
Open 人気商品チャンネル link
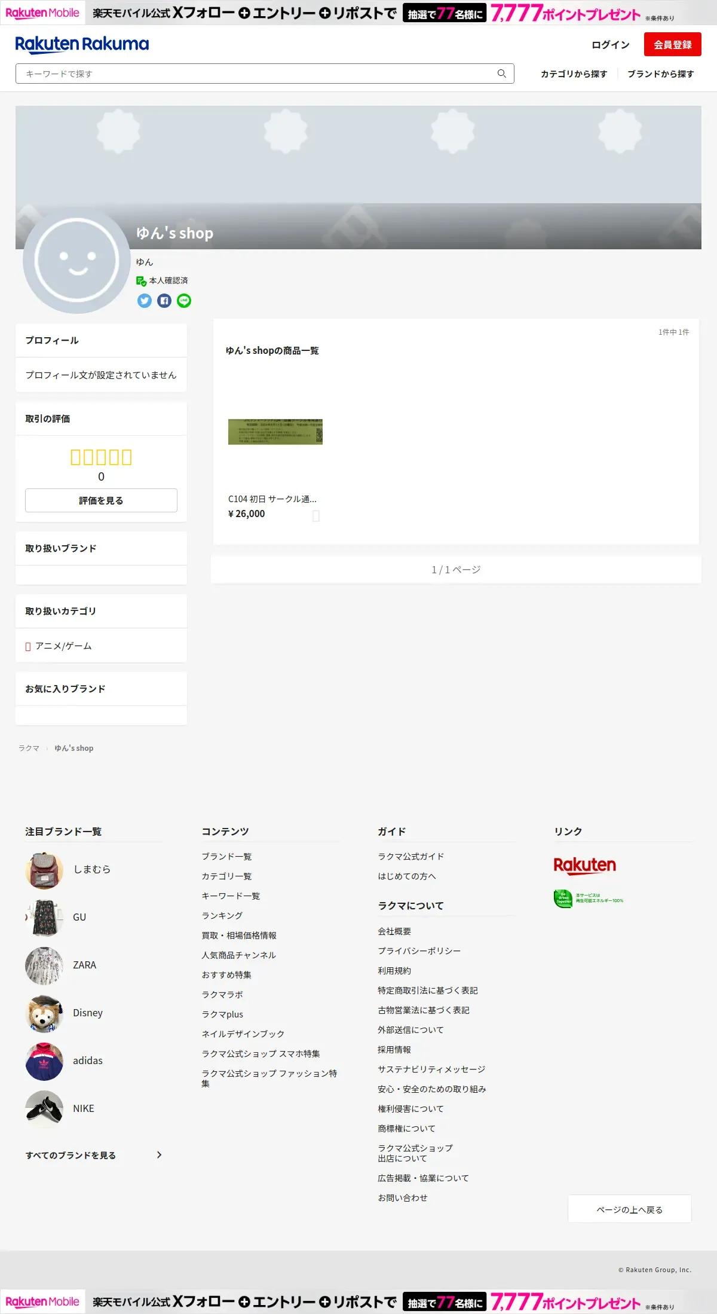point(239,955)
